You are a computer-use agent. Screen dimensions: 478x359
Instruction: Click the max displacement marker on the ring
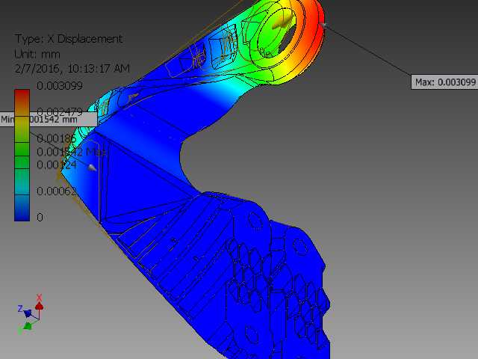(x=323, y=25)
